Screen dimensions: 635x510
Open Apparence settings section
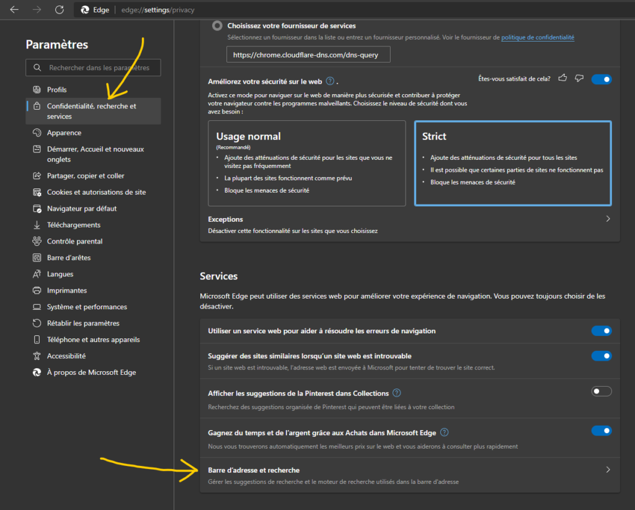tap(93, 133)
